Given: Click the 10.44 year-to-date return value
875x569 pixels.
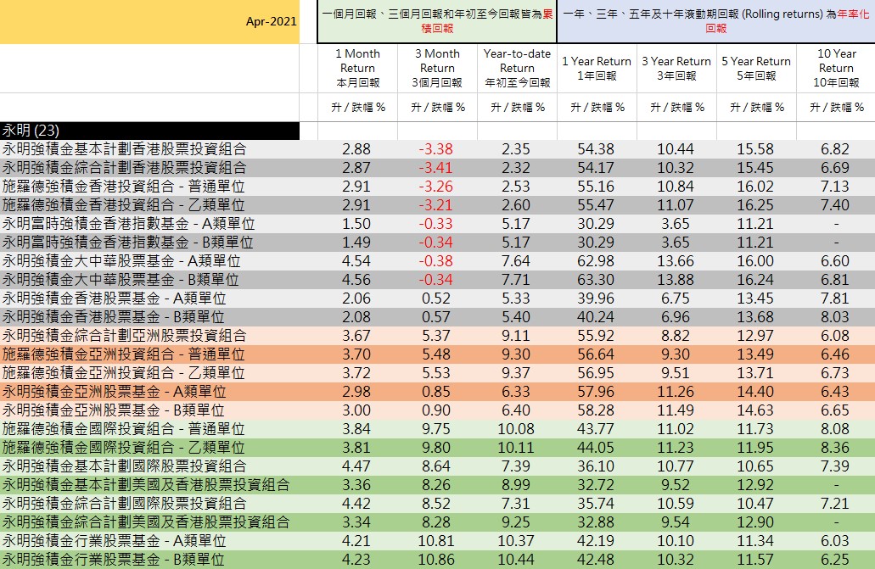Looking at the screenshot, I should tap(516, 560).
